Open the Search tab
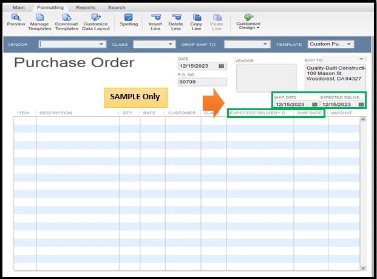 coord(117,7)
